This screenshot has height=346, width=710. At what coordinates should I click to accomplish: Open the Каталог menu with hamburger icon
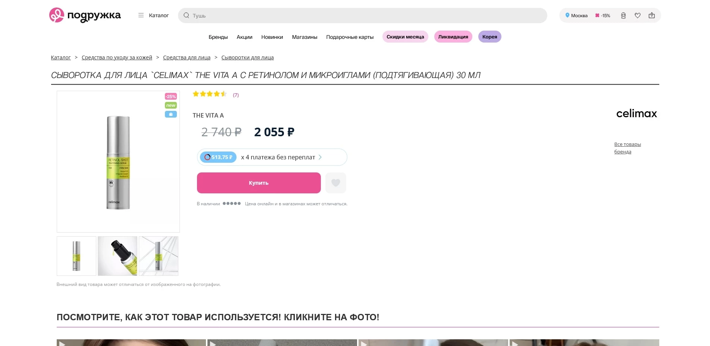tap(141, 15)
